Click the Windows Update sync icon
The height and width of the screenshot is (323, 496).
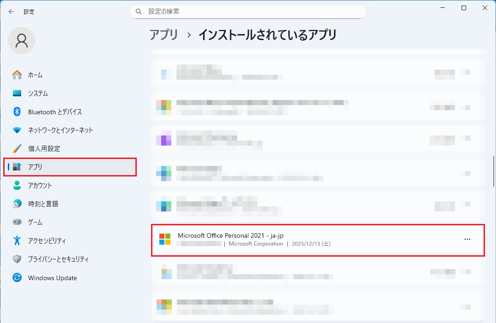(17, 278)
